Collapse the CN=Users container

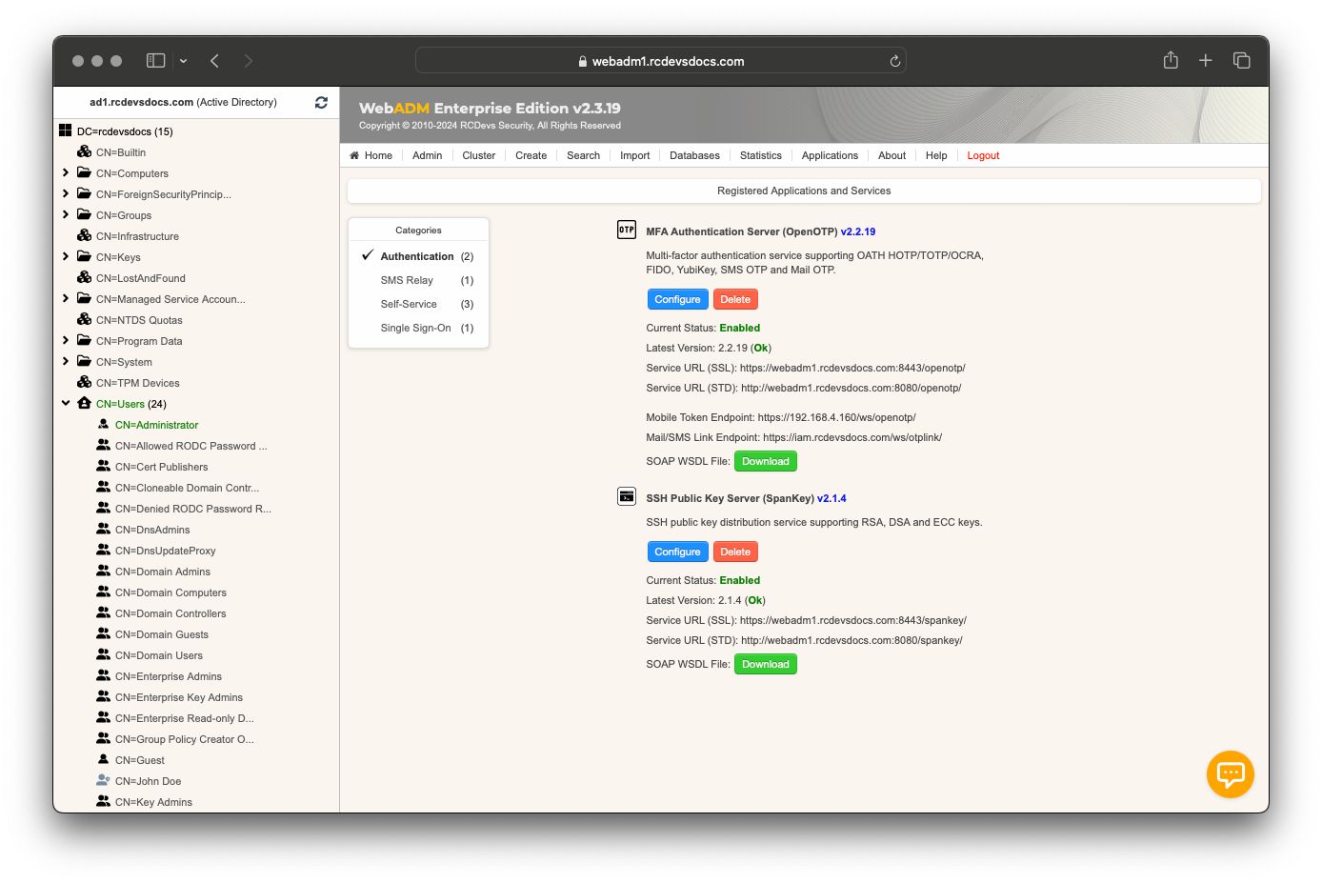coord(65,403)
